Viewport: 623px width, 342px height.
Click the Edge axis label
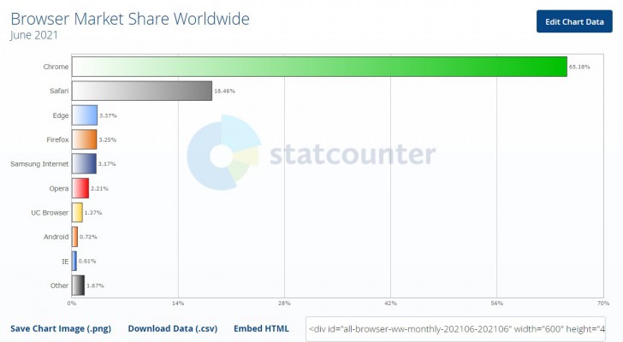(61, 115)
